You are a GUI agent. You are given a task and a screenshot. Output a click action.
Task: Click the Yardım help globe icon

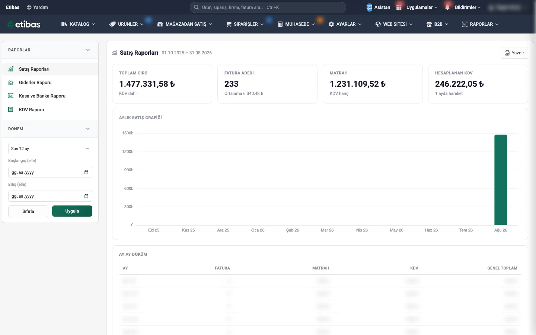[29, 7]
